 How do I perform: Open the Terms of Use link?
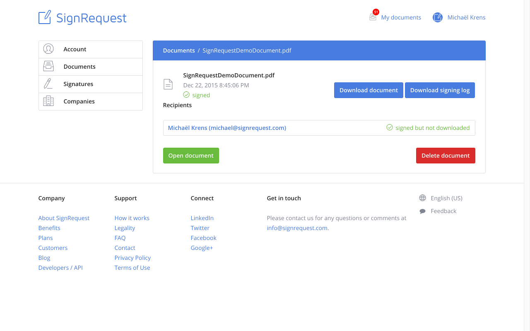coord(132,268)
